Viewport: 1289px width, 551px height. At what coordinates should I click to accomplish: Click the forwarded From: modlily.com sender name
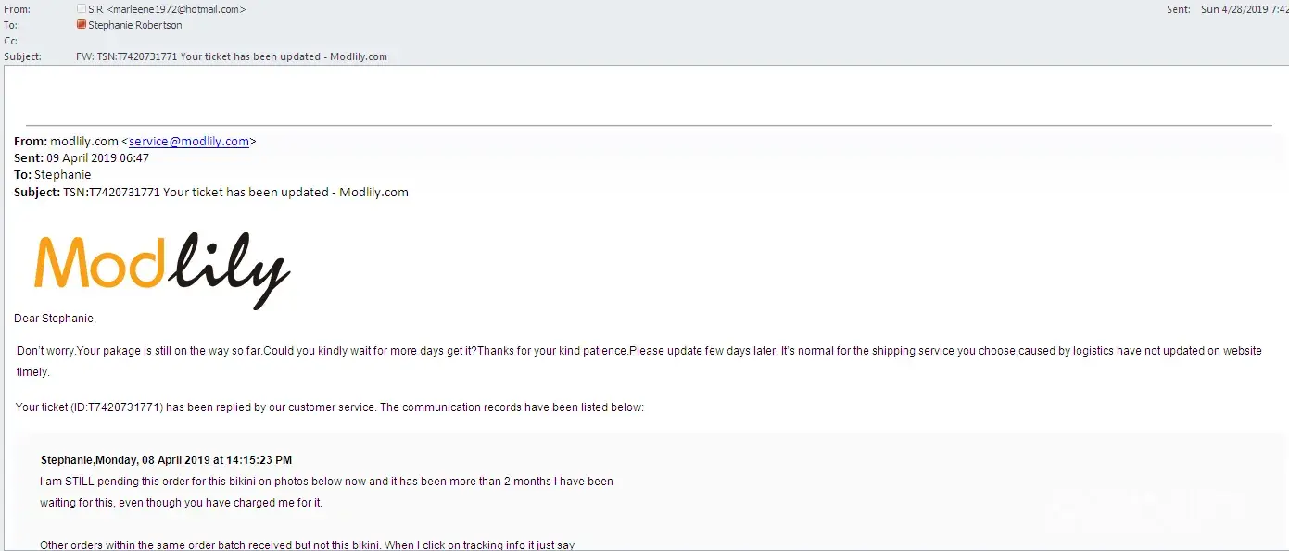point(84,142)
